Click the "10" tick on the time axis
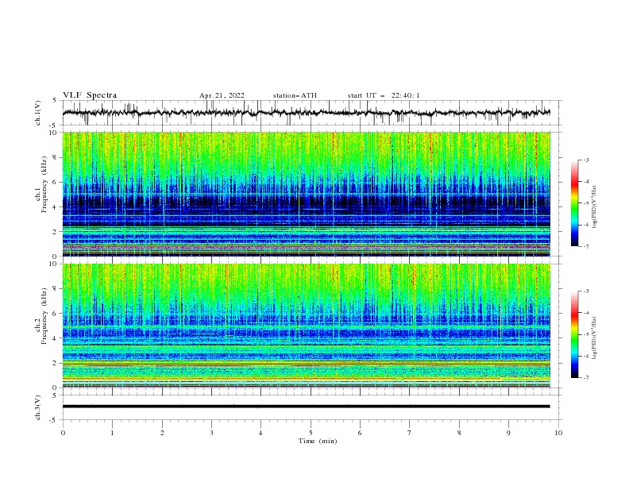 (x=558, y=433)
